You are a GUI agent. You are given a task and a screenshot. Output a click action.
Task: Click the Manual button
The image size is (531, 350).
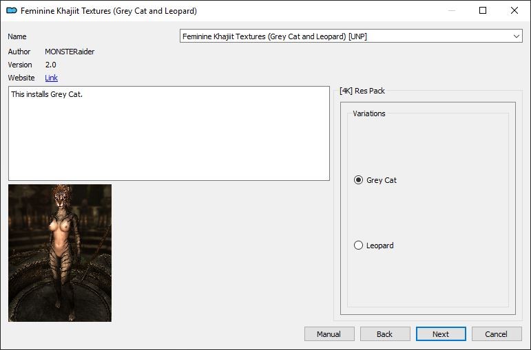(329, 334)
